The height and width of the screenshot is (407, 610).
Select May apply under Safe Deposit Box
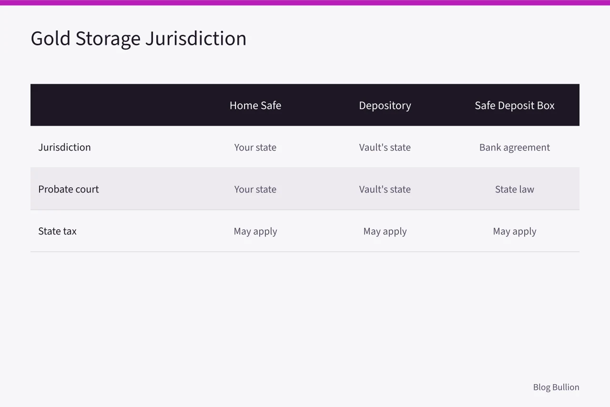click(515, 231)
